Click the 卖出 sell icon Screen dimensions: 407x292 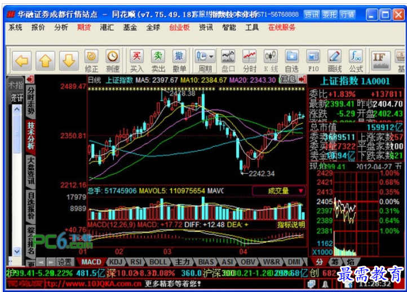tap(158, 61)
